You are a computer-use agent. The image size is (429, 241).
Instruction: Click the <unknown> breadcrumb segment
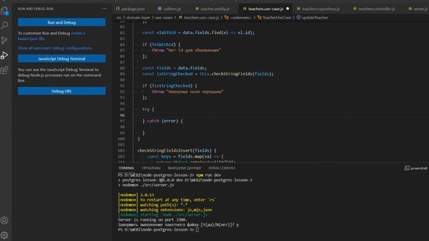pyautogui.click(x=238, y=17)
